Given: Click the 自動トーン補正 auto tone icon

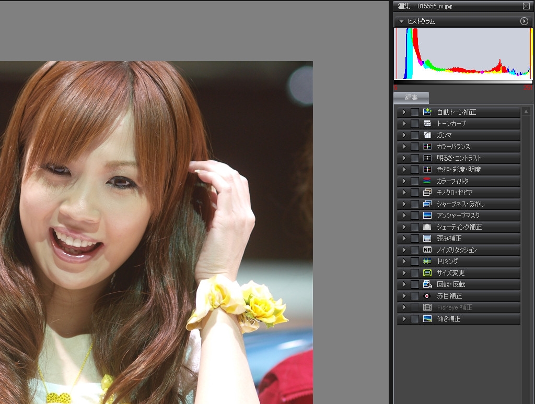Looking at the screenshot, I should pyautogui.click(x=427, y=112).
